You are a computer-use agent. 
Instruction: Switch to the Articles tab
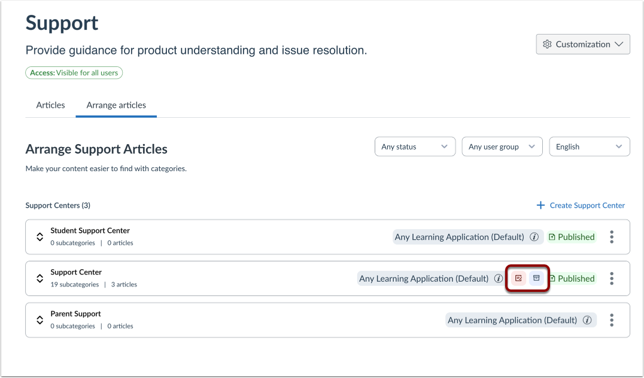tap(50, 105)
